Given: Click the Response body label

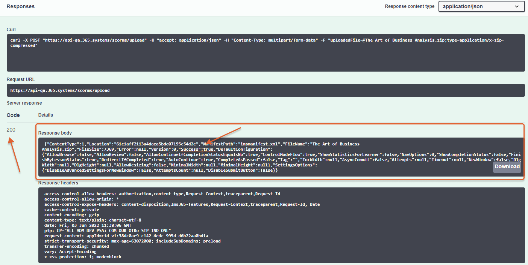Looking at the screenshot, I should tap(55, 133).
